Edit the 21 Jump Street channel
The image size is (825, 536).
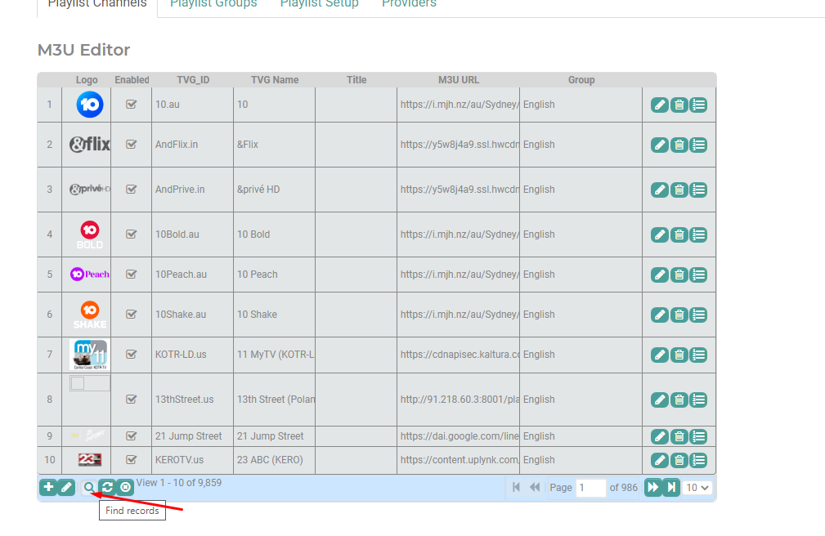[x=659, y=436]
